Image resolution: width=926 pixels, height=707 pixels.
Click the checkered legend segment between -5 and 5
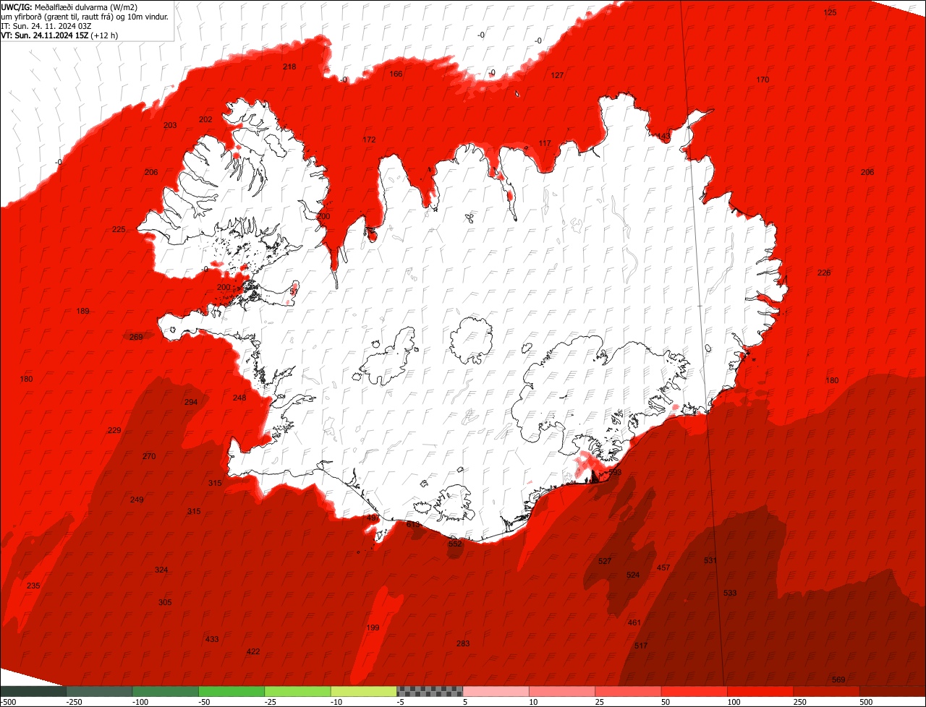pos(430,691)
